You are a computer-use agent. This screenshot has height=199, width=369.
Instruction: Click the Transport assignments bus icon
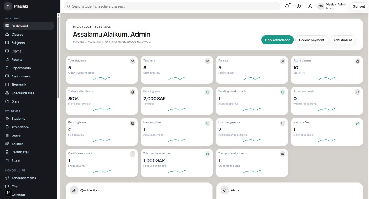tap(283, 154)
